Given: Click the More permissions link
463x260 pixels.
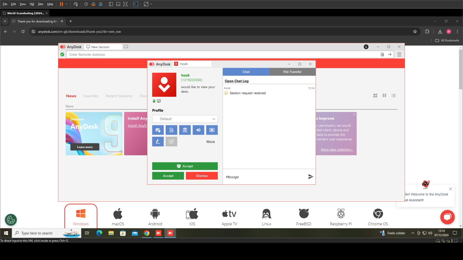Looking at the screenshot, I should pyautogui.click(x=211, y=142).
